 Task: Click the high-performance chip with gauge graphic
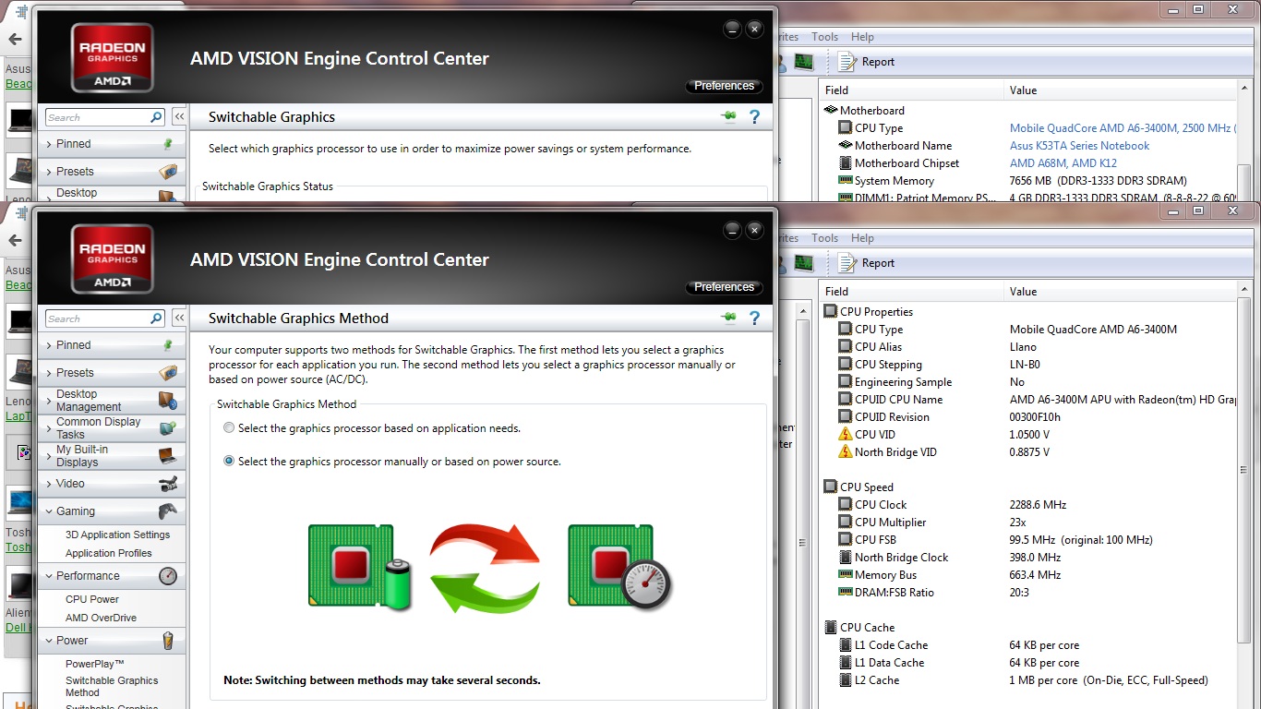pyautogui.click(x=619, y=567)
